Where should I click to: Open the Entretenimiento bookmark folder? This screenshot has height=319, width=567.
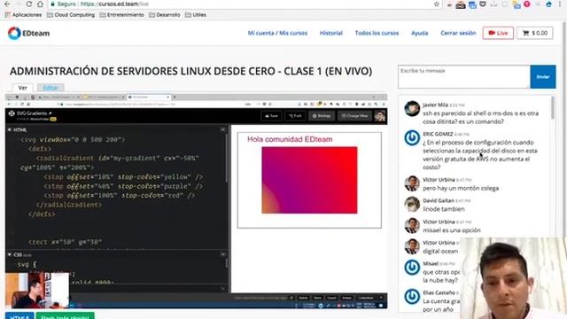(121, 15)
